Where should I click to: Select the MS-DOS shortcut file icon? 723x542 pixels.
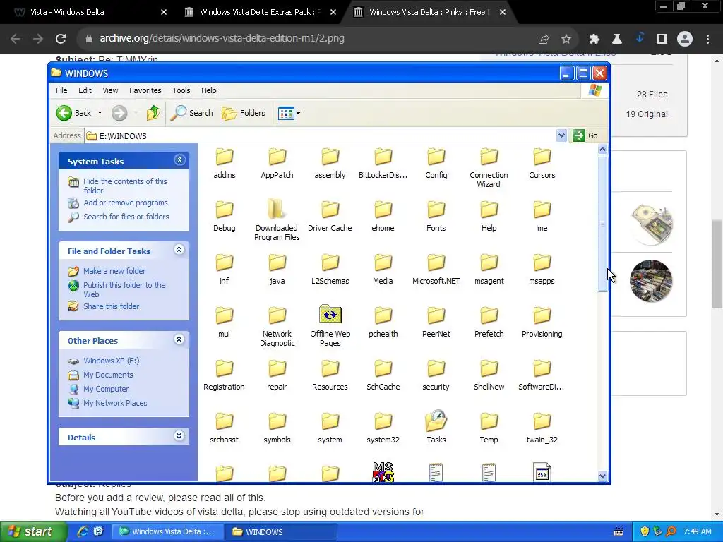(x=383, y=472)
